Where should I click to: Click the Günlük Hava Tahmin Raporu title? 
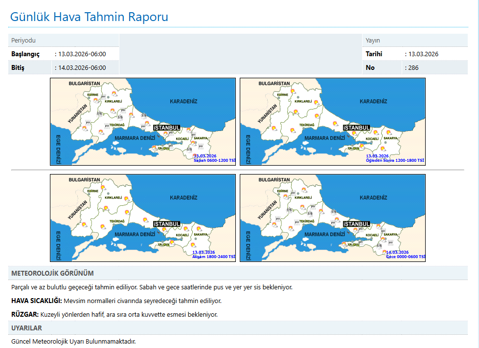89,17
